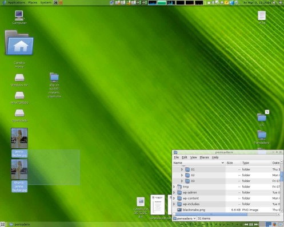This screenshot has width=284, height=227.
Task: Open the Windows XP drive icon
Action: [x=19, y=78]
